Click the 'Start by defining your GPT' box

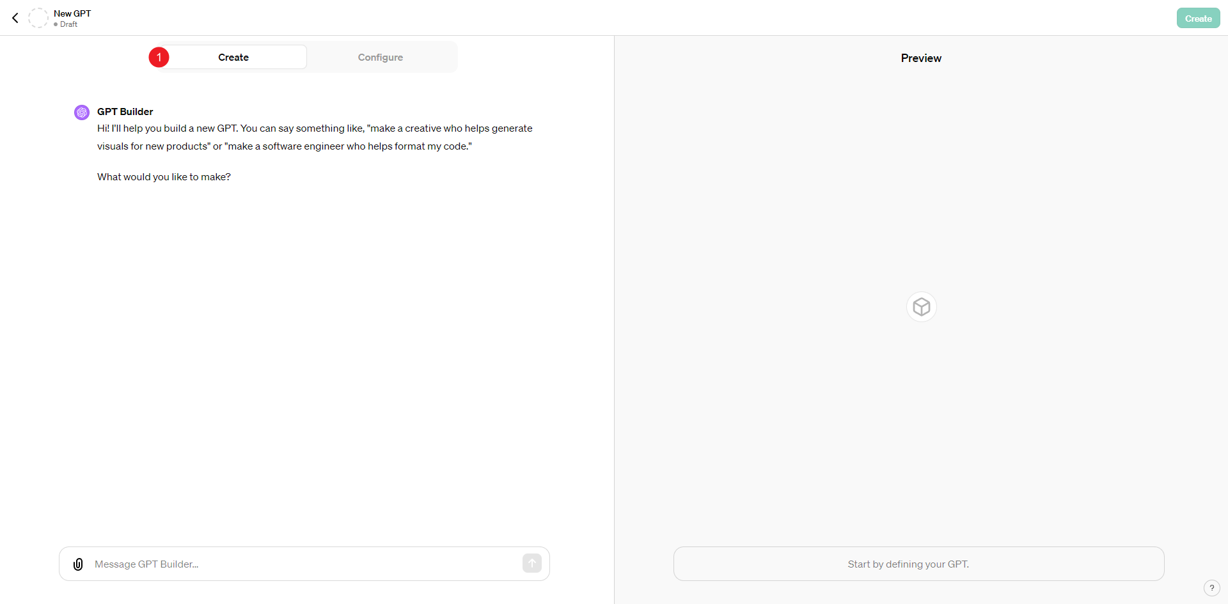pyautogui.click(x=918, y=564)
